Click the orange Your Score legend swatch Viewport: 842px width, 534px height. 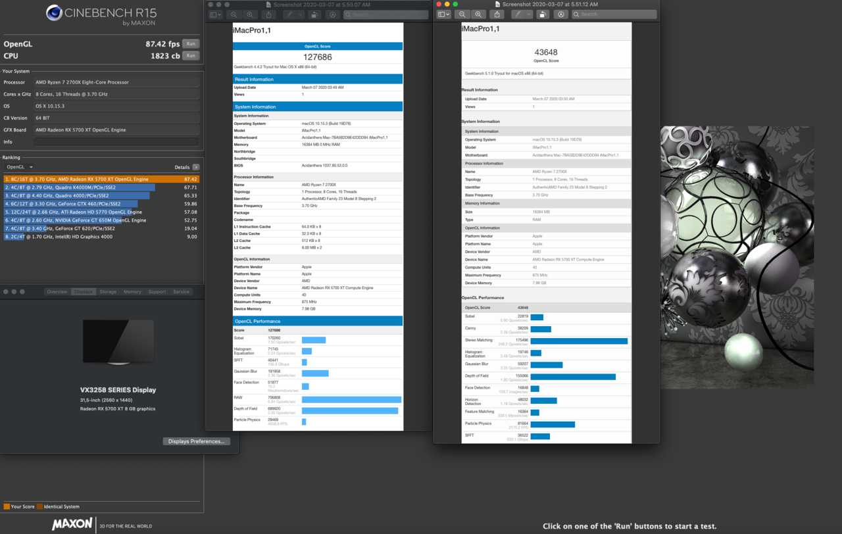7,506
